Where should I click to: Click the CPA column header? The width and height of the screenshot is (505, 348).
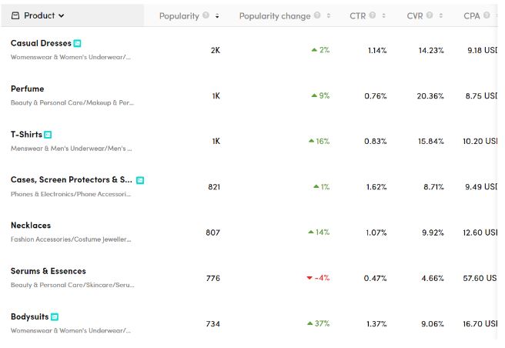point(471,16)
